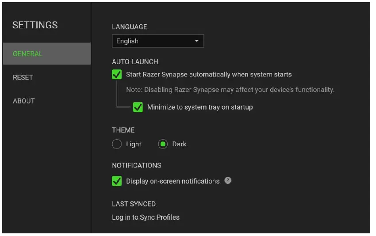Screen dimensions: 376x236
Task: Click the LANGUAGE section label
Action: 129,27
